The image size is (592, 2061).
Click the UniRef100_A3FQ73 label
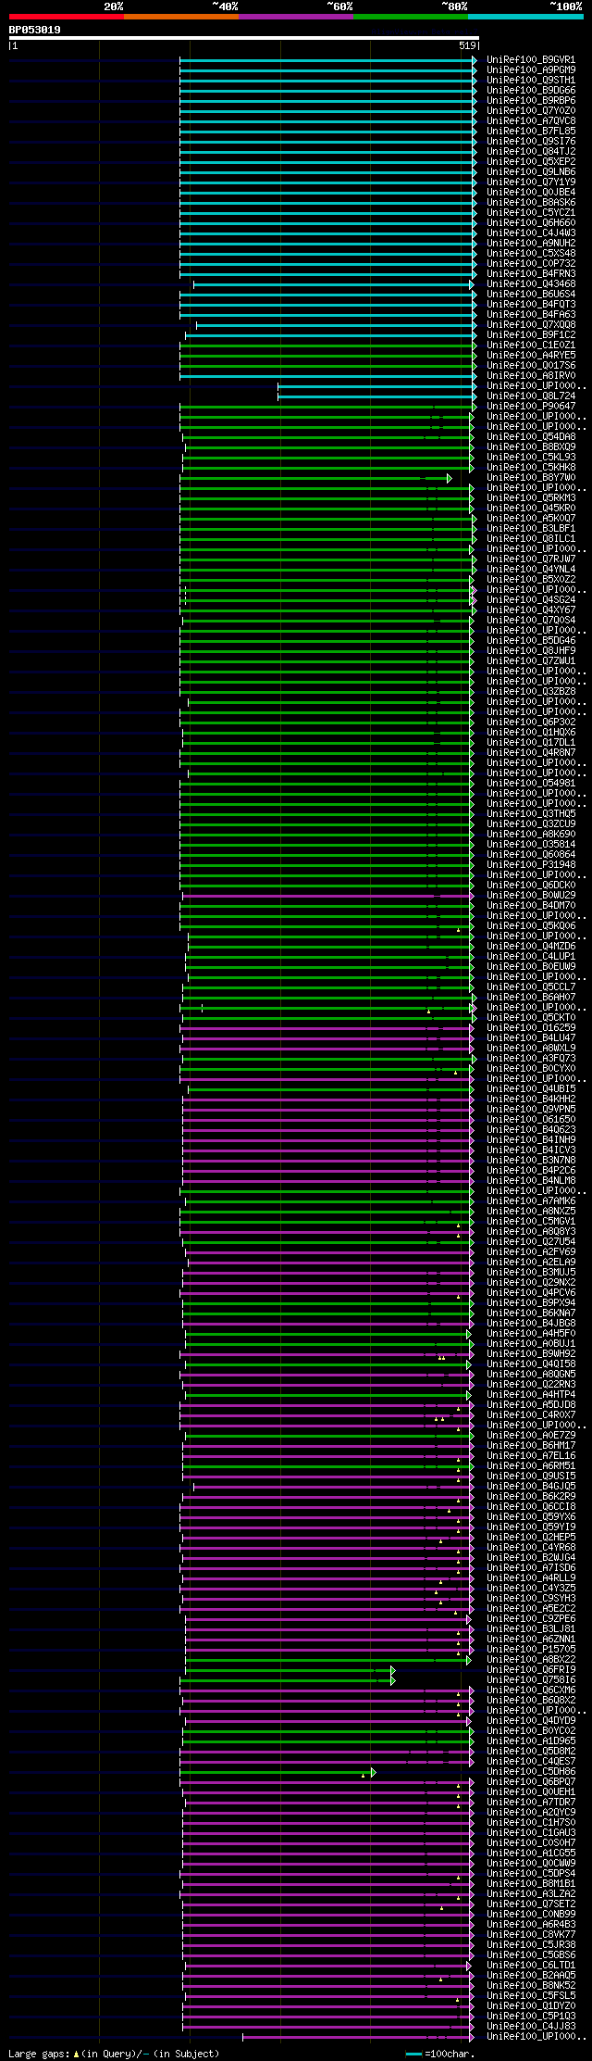tap(531, 1059)
